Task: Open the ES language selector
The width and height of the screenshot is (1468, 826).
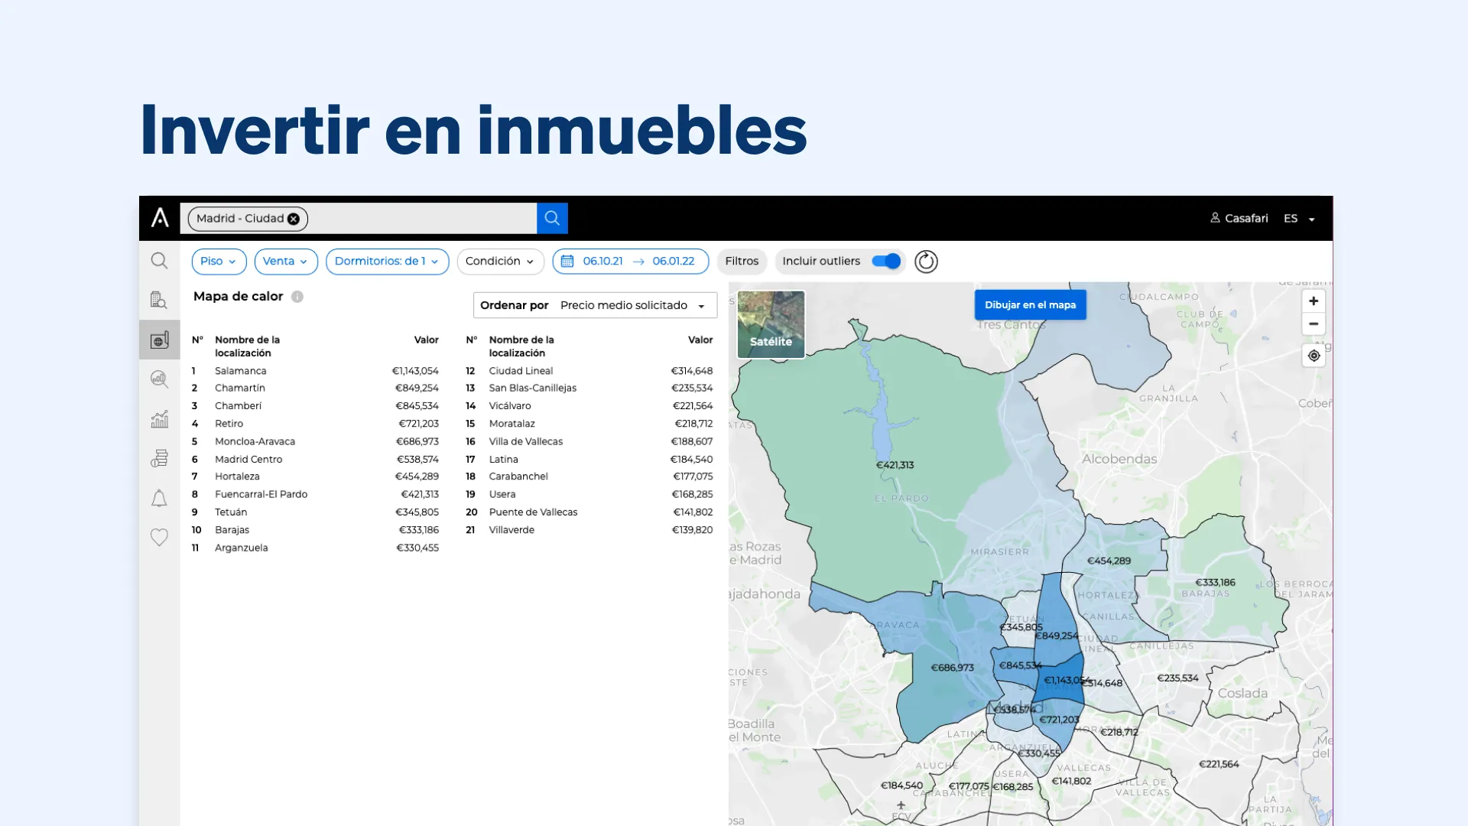Action: 1299,219
